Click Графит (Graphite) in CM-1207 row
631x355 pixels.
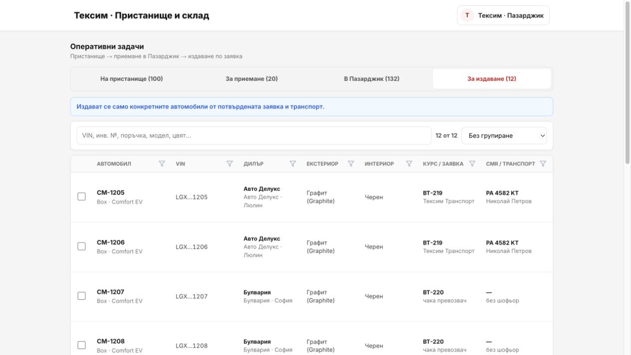pyautogui.click(x=321, y=296)
